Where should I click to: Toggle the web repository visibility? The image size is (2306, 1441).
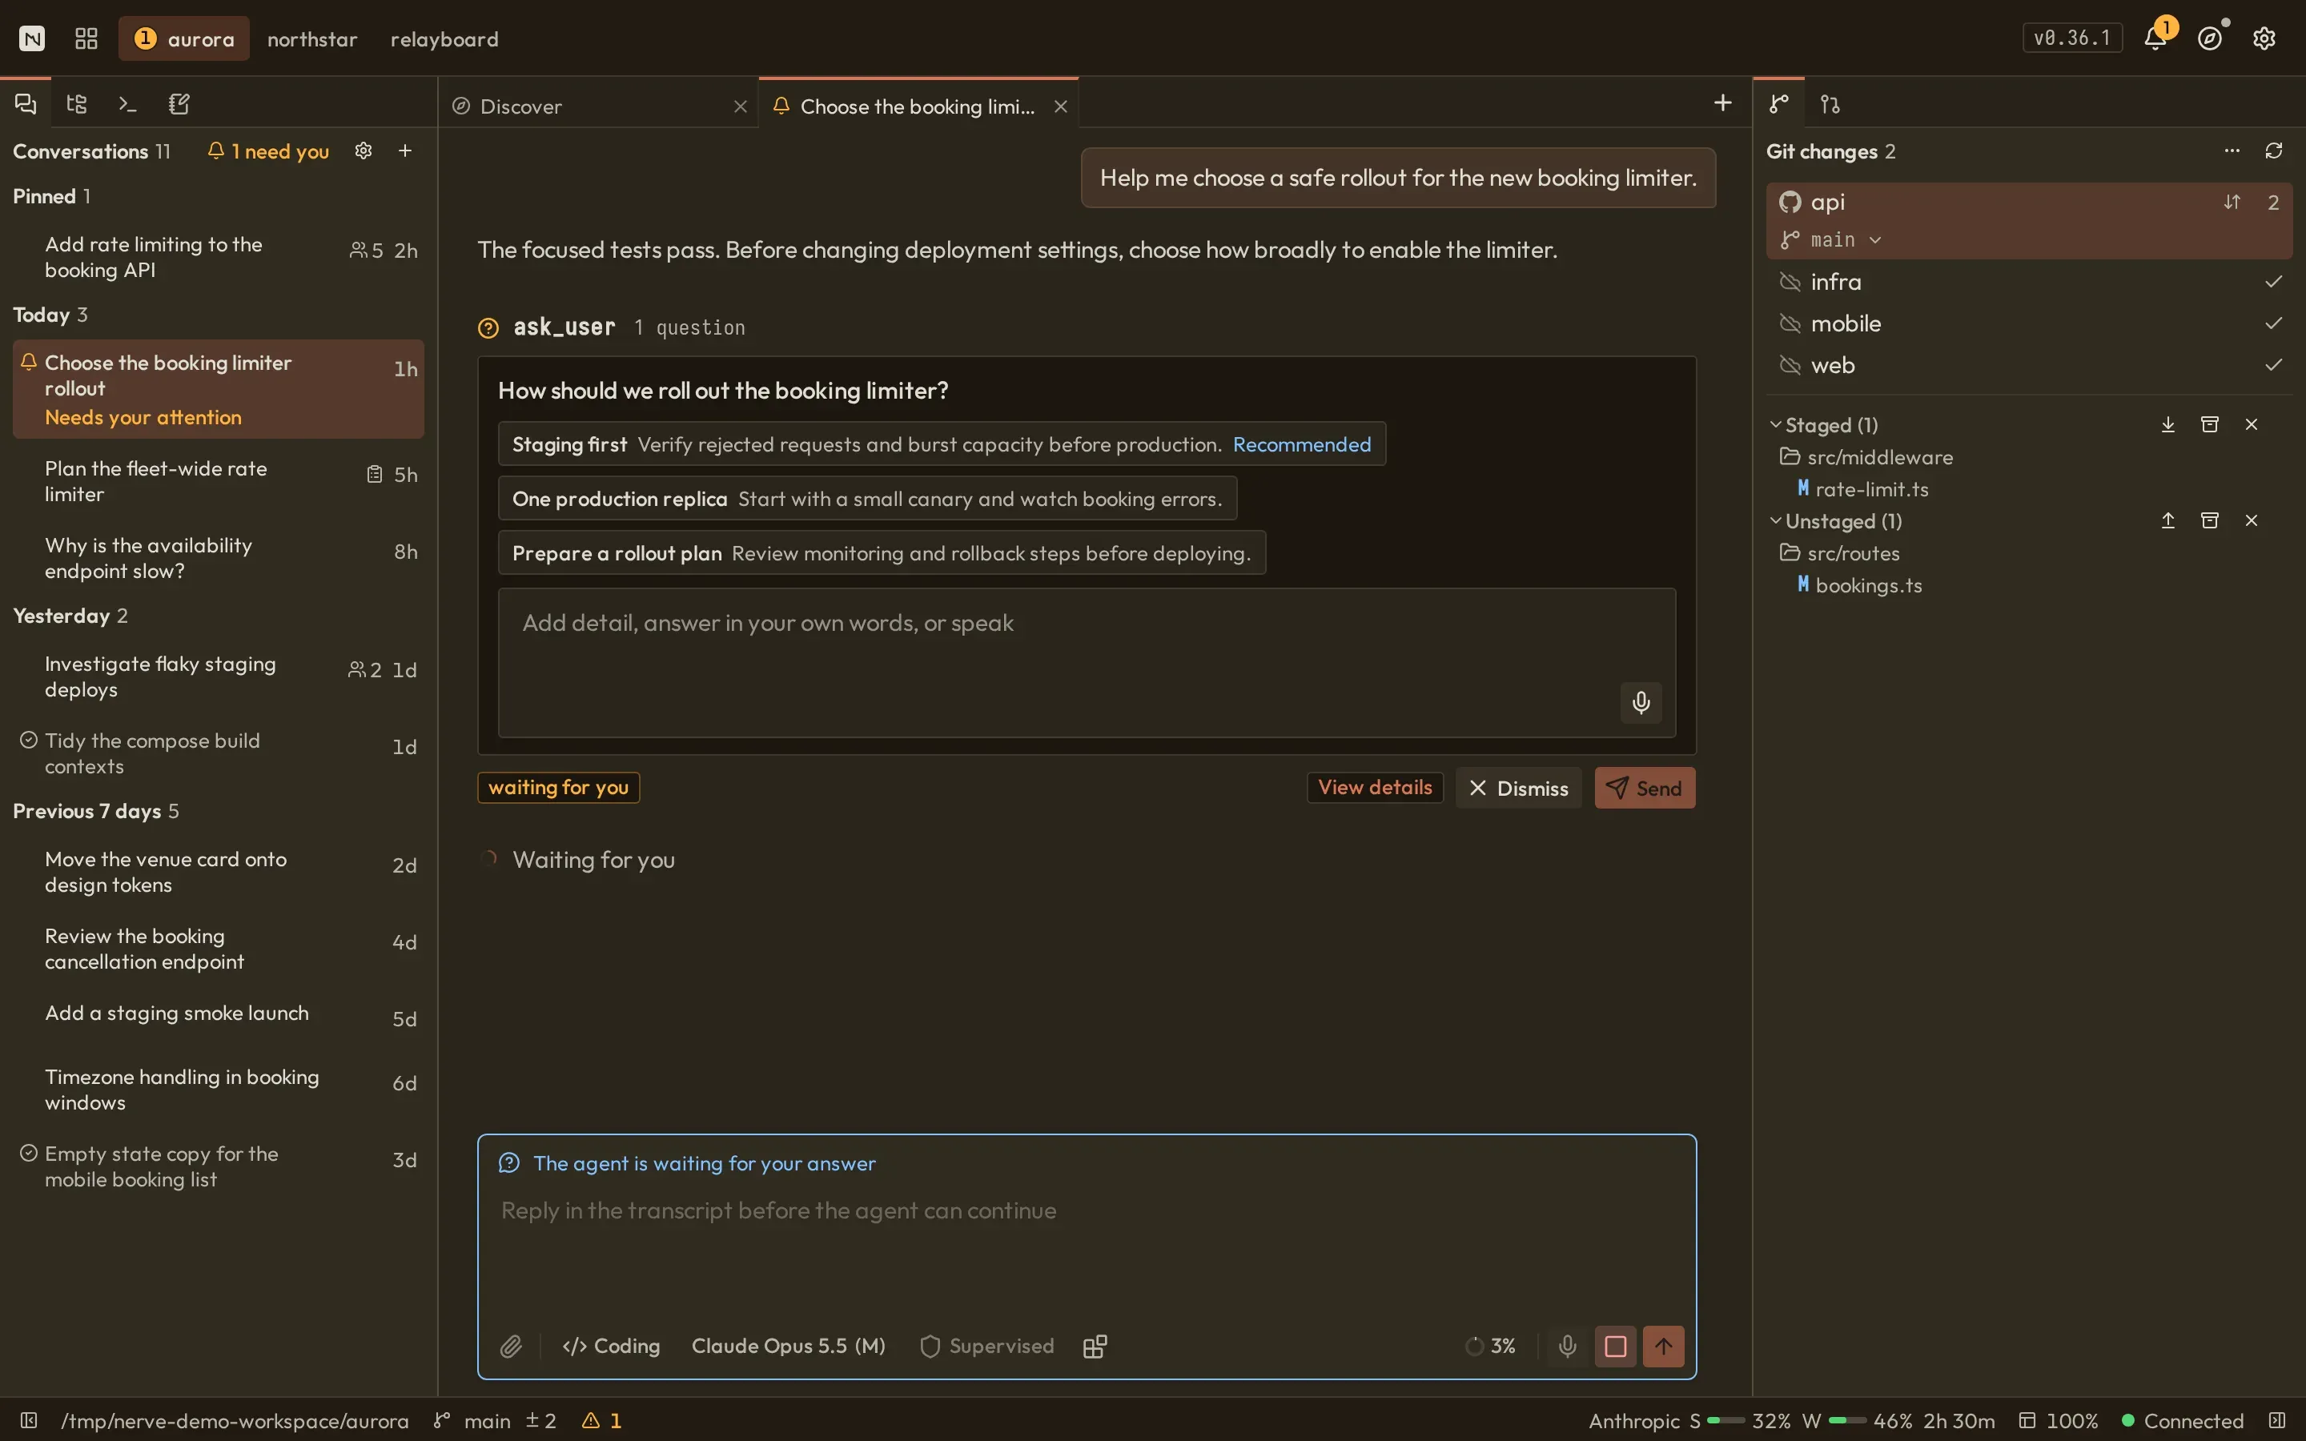click(1790, 365)
